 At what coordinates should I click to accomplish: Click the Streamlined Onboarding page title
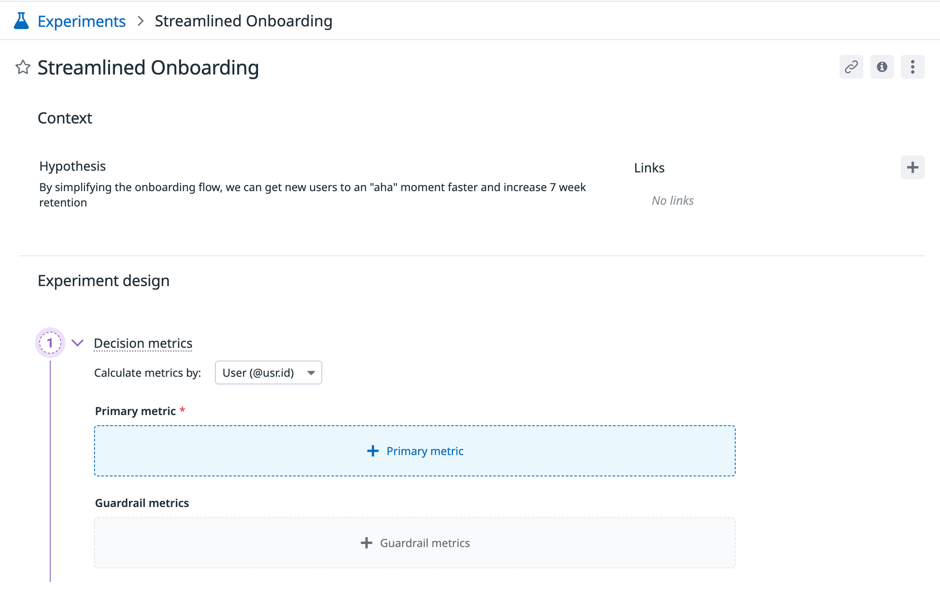pyautogui.click(x=148, y=68)
